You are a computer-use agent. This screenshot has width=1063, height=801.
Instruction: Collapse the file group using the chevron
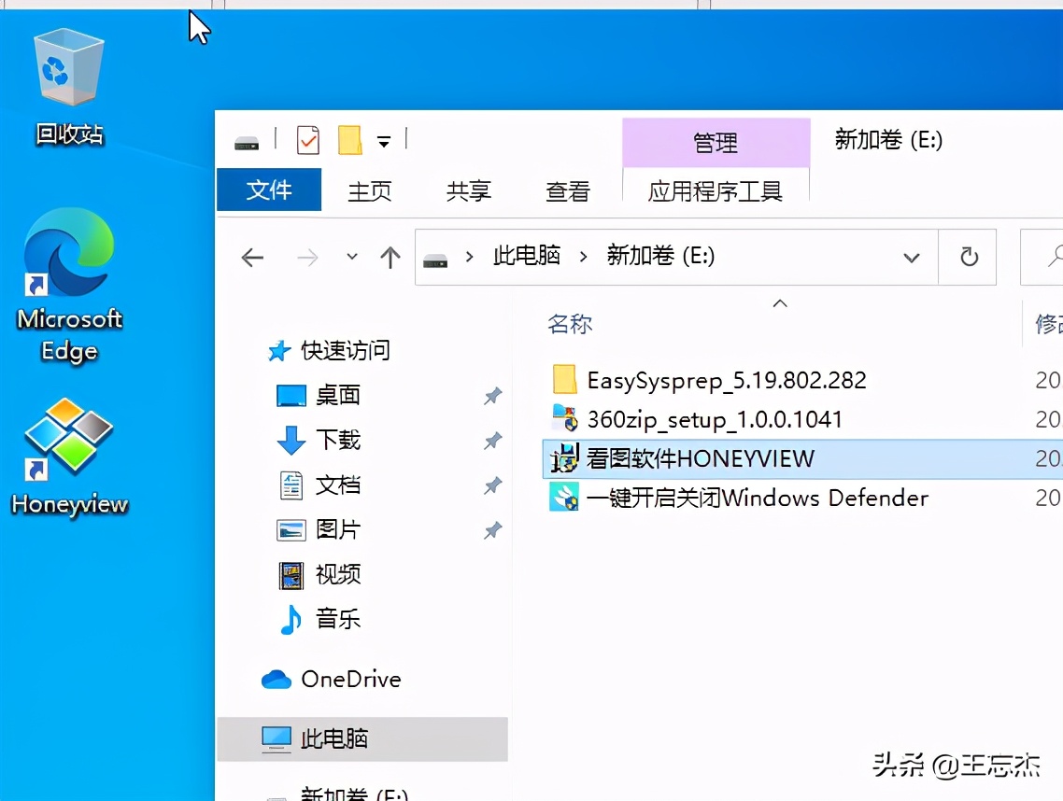click(780, 302)
